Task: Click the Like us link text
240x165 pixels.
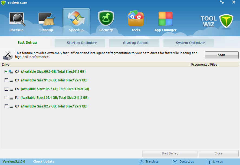Action: (x=218, y=161)
